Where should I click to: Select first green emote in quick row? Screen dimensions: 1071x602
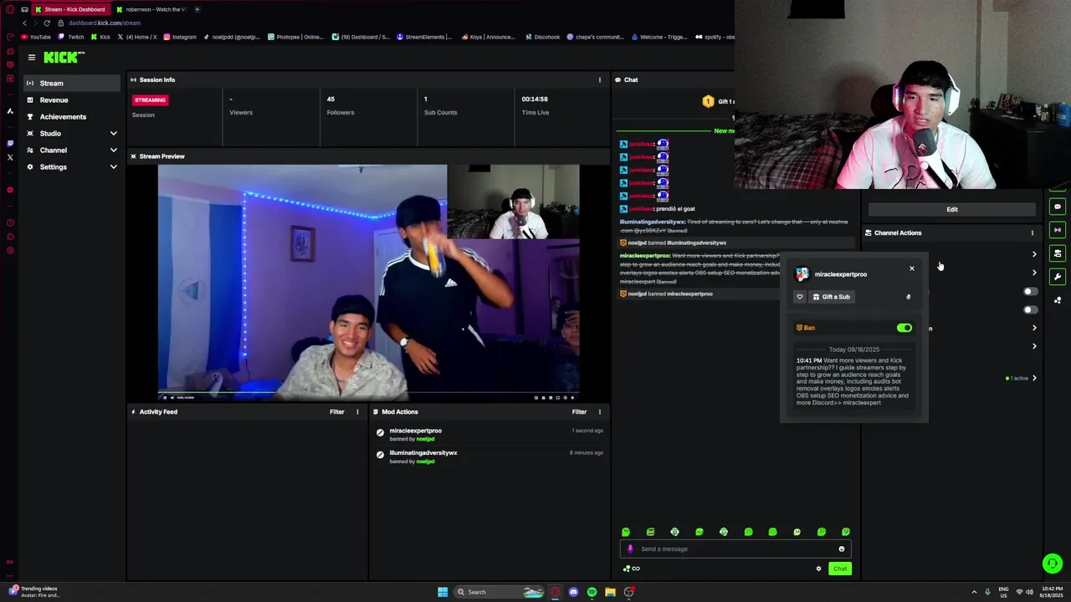626,532
